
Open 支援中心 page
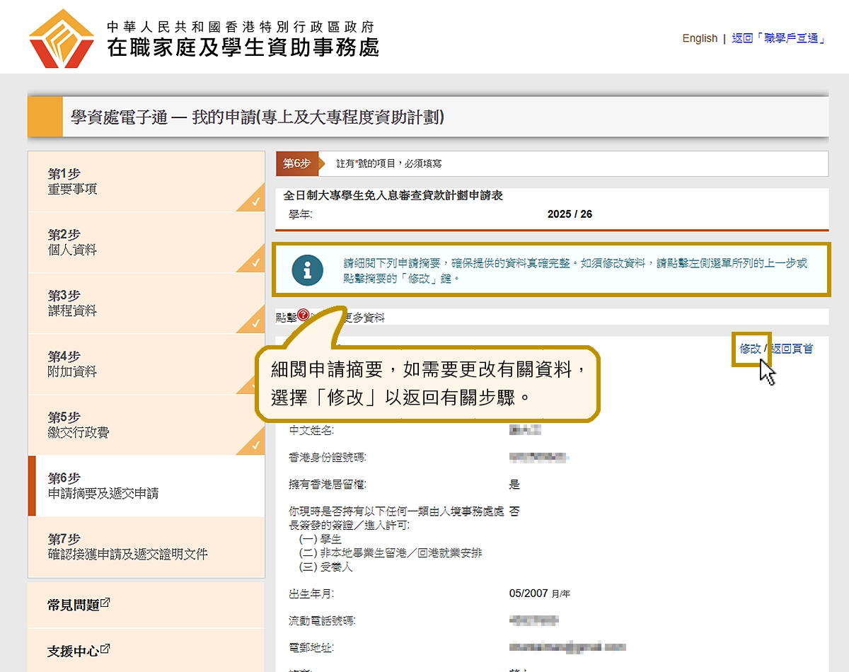click(x=74, y=651)
